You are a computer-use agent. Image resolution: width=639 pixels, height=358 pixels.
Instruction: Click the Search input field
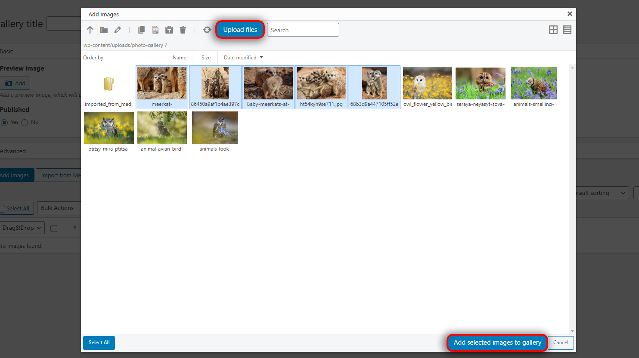(303, 30)
